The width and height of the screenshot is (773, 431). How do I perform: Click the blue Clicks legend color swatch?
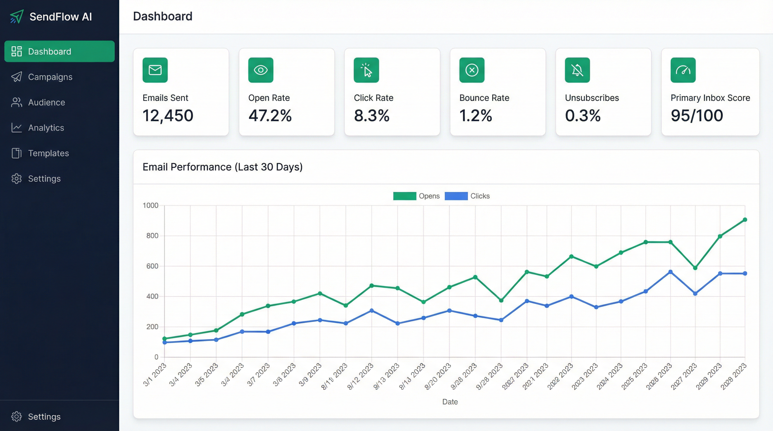[x=456, y=196]
